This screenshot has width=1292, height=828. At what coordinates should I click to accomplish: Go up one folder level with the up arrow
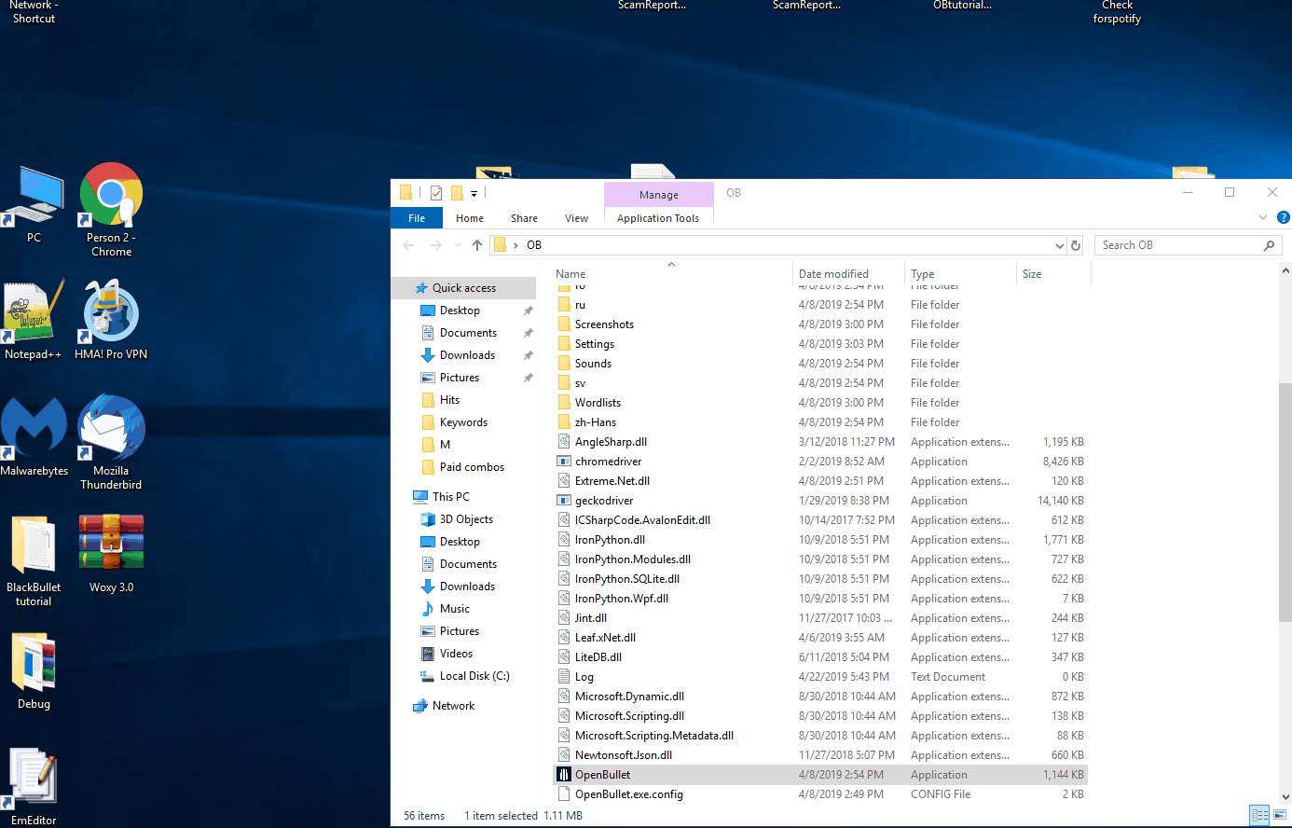click(477, 245)
